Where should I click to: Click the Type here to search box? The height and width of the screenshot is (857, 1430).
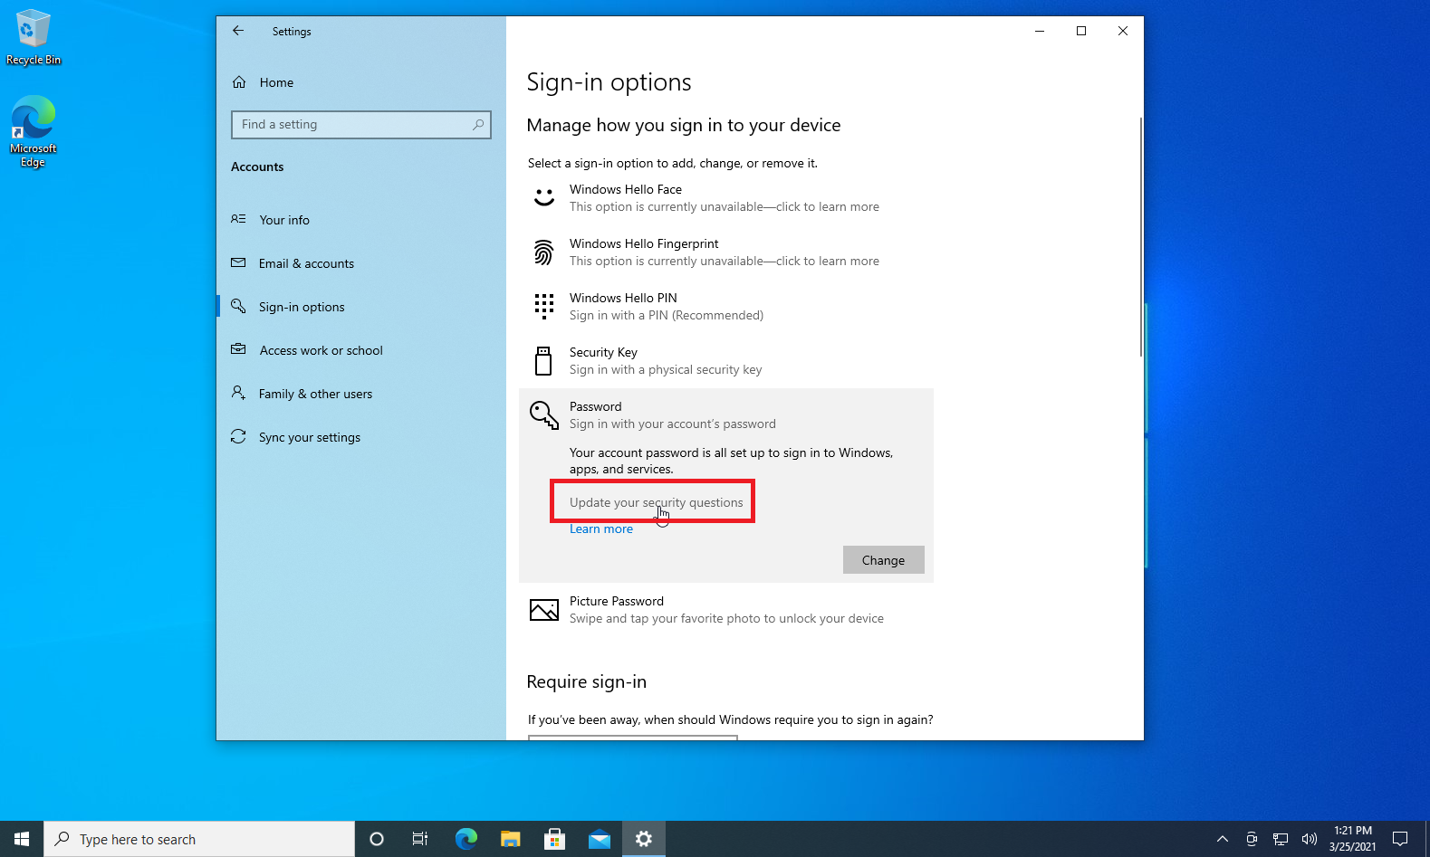pyautogui.click(x=199, y=839)
